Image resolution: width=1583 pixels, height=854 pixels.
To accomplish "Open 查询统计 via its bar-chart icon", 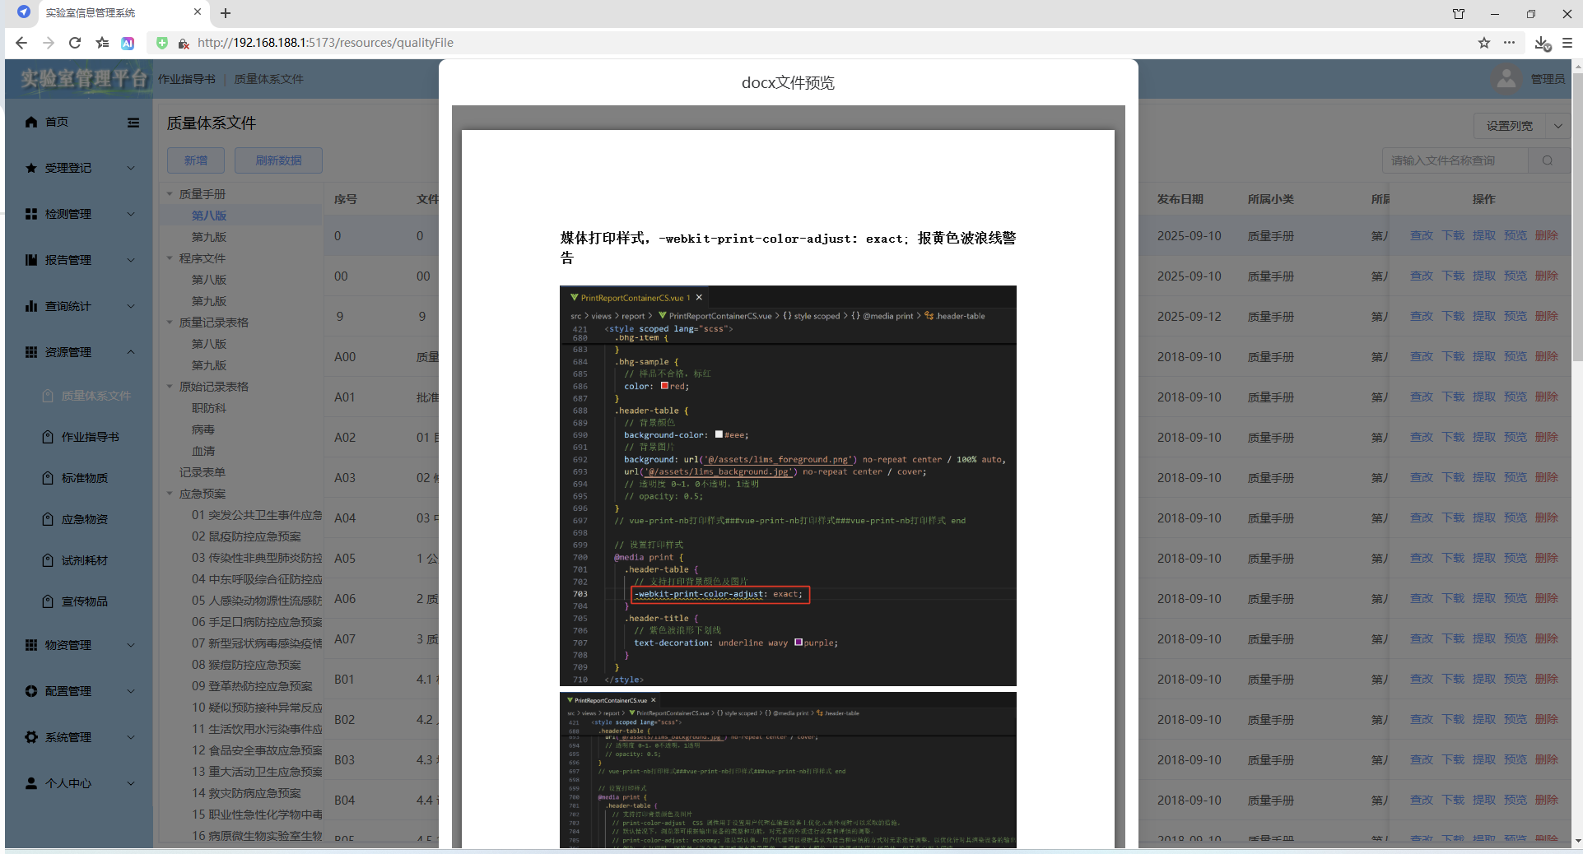I will (30, 305).
